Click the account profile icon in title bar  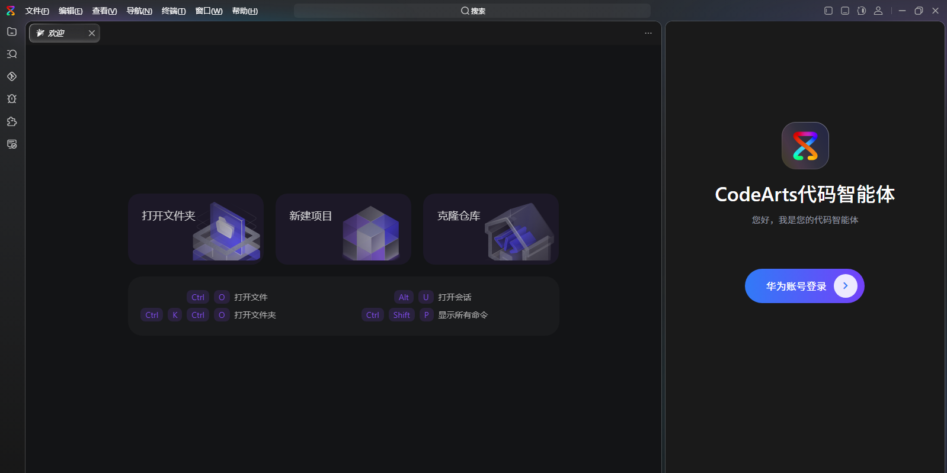click(878, 11)
